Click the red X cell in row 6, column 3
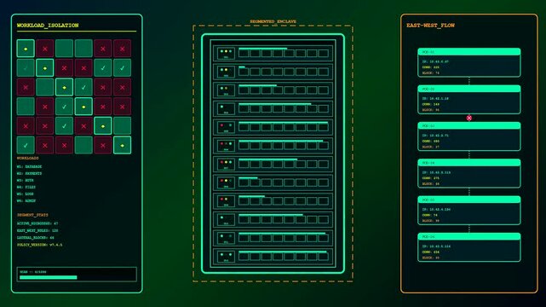Screen dimensions: 546x307 click(64, 145)
